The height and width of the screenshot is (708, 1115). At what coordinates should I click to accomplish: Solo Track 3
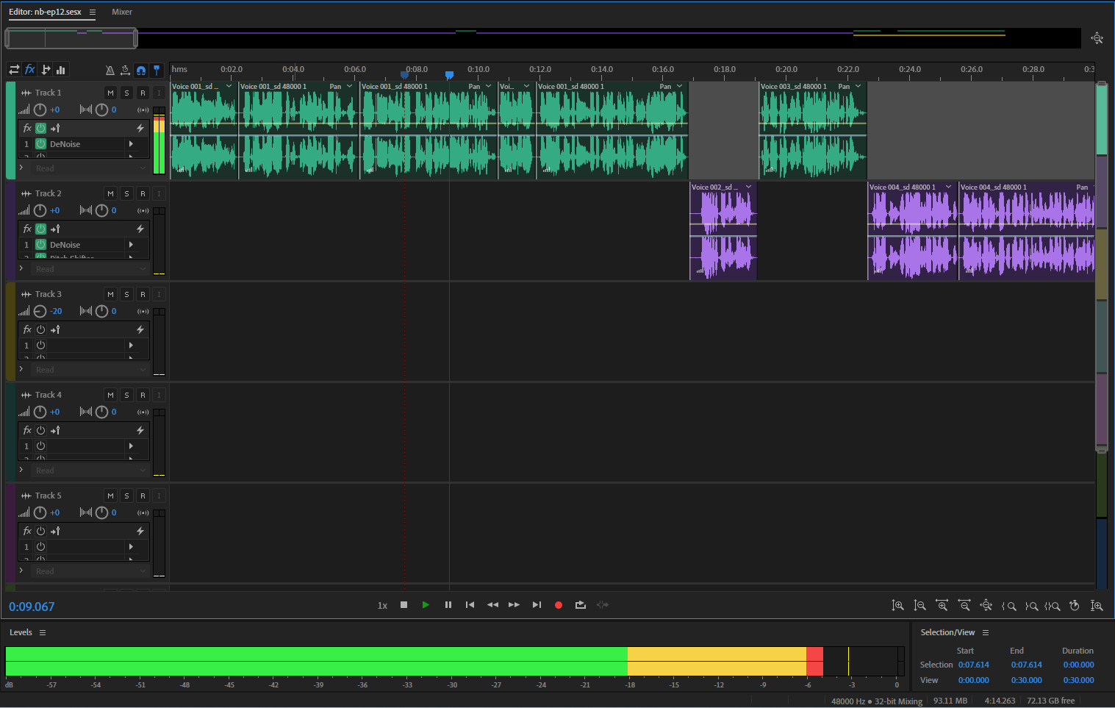click(x=126, y=294)
